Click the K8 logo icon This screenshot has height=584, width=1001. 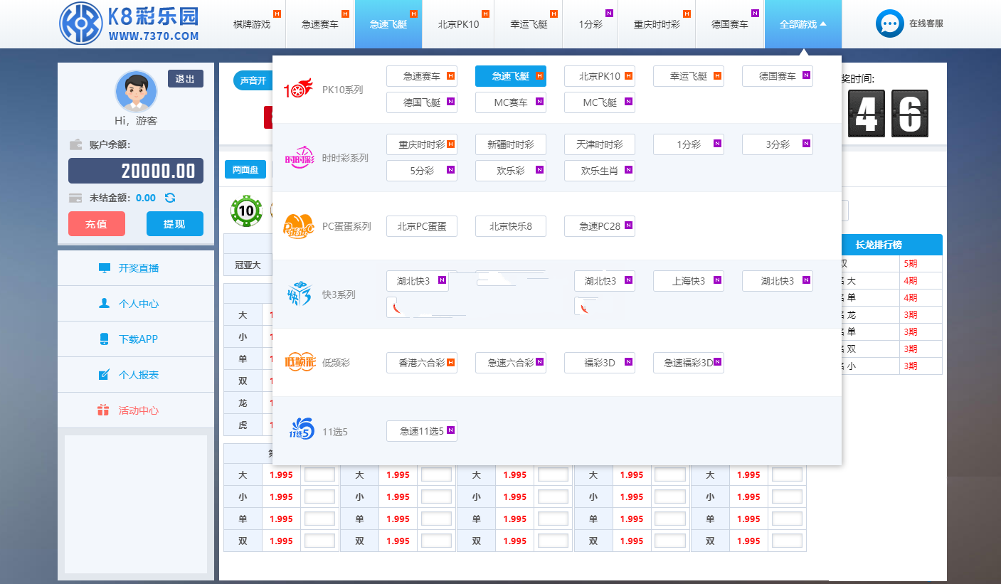[x=81, y=23]
